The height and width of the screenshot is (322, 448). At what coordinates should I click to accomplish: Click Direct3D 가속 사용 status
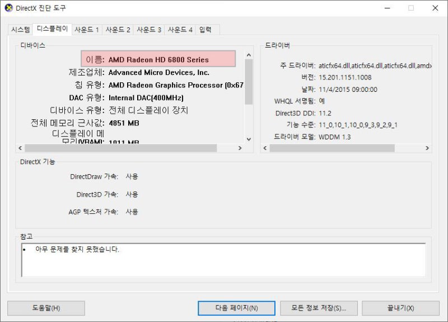[x=132, y=194]
